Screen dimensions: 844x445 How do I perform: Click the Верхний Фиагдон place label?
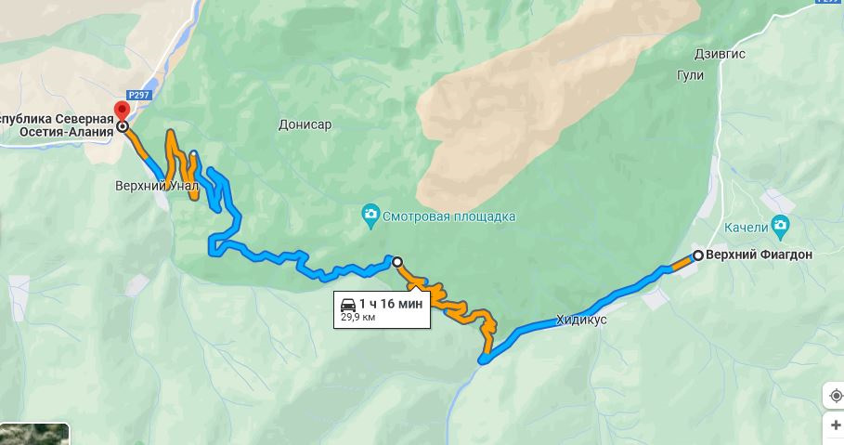click(759, 255)
